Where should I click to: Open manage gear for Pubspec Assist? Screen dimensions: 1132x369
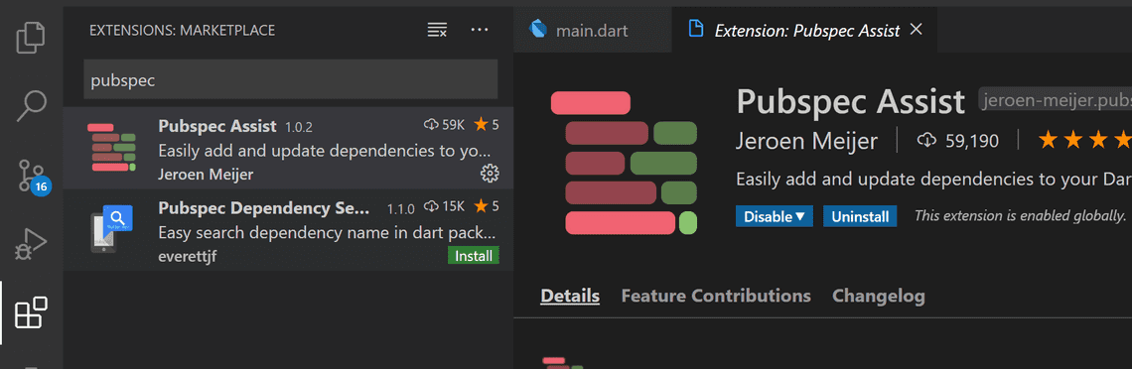[x=490, y=173]
